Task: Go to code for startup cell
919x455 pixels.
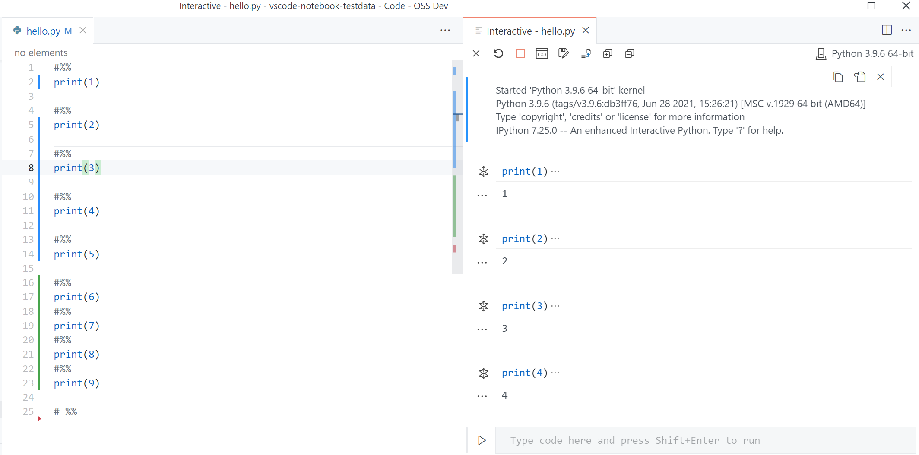Action: click(860, 77)
